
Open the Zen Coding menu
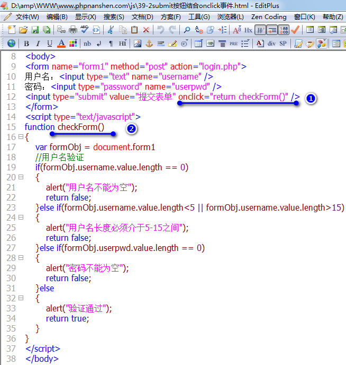tap(269, 17)
